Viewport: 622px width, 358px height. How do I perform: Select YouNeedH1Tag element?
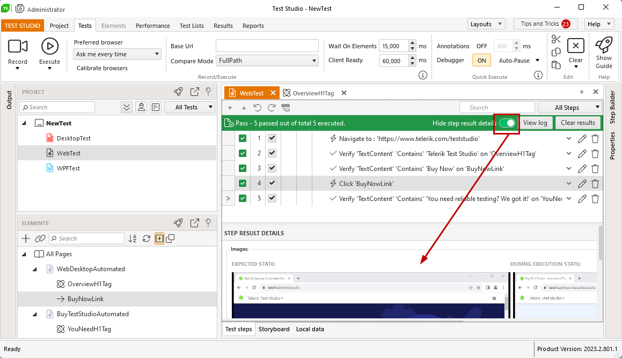point(89,329)
